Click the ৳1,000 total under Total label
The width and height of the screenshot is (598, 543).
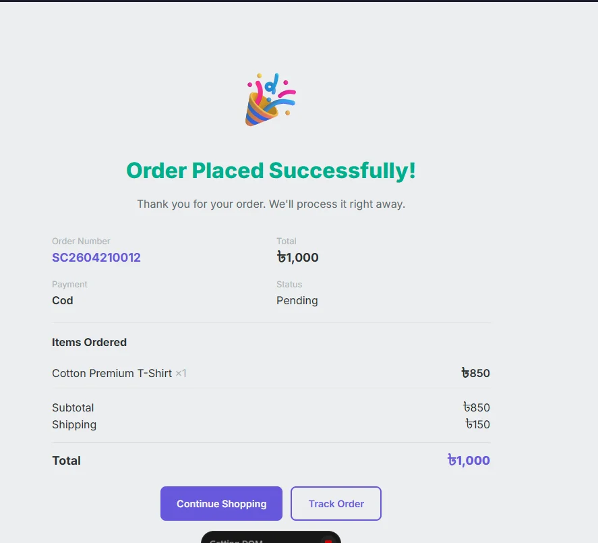pos(297,258)
